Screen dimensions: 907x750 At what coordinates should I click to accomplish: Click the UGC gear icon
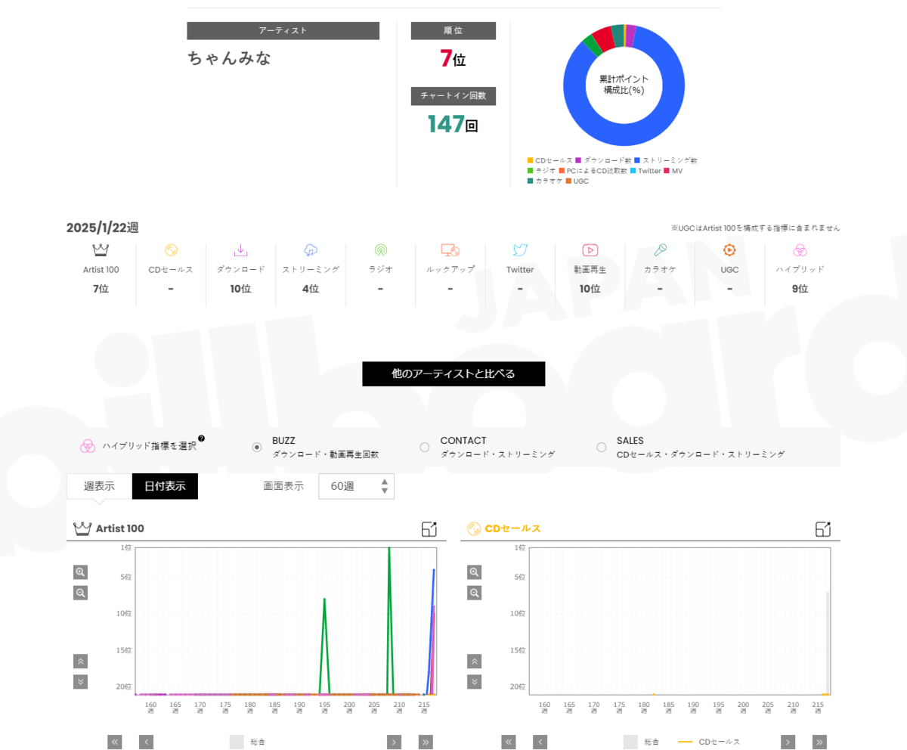click(729, 250)
